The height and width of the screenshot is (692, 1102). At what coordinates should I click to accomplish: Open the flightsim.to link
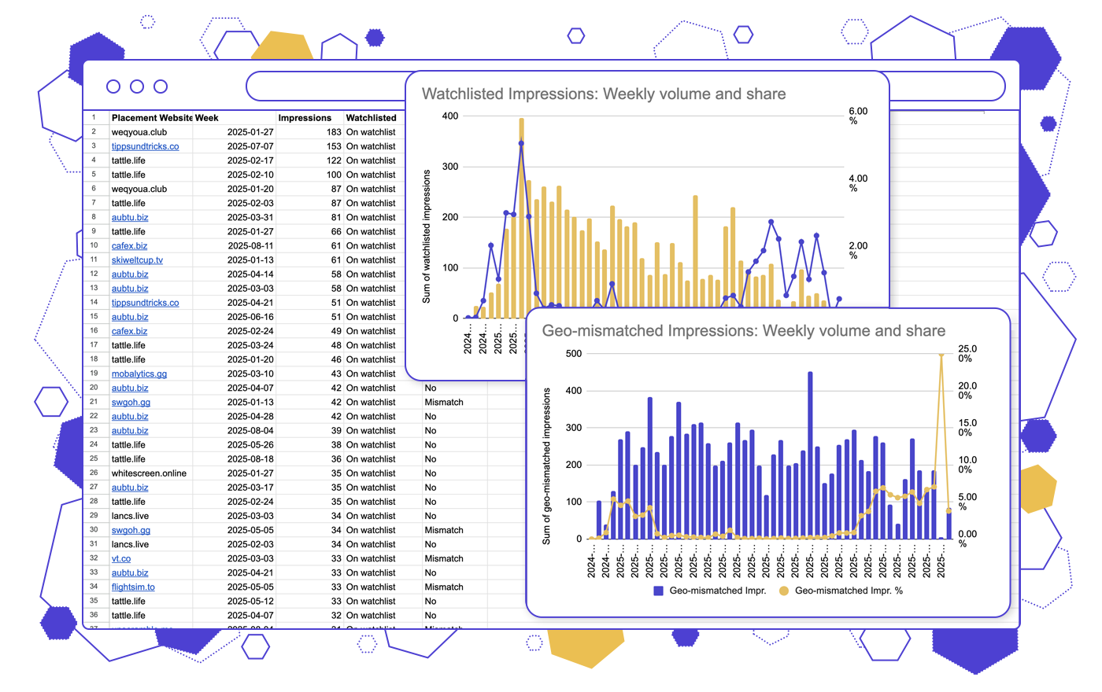(x=133, y=587)
